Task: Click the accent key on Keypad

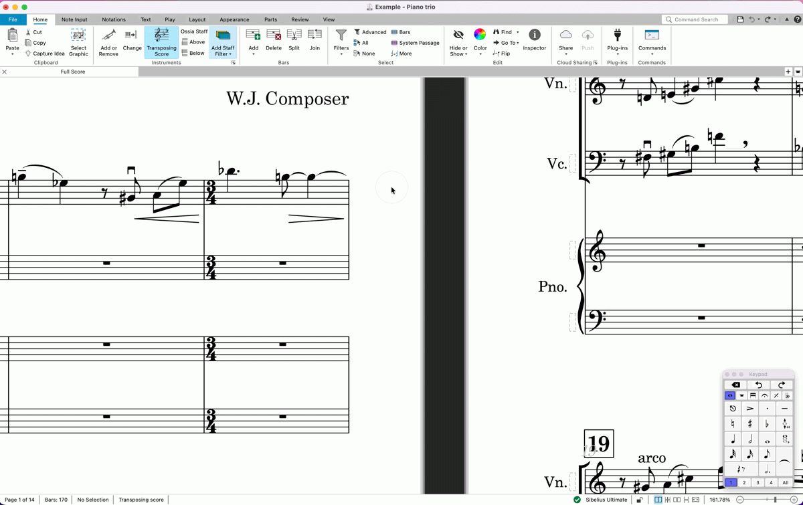Action: click(x=750, y=408)
